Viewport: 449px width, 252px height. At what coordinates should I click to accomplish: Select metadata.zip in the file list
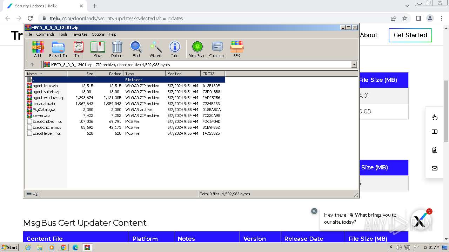[x=125, y=104]
